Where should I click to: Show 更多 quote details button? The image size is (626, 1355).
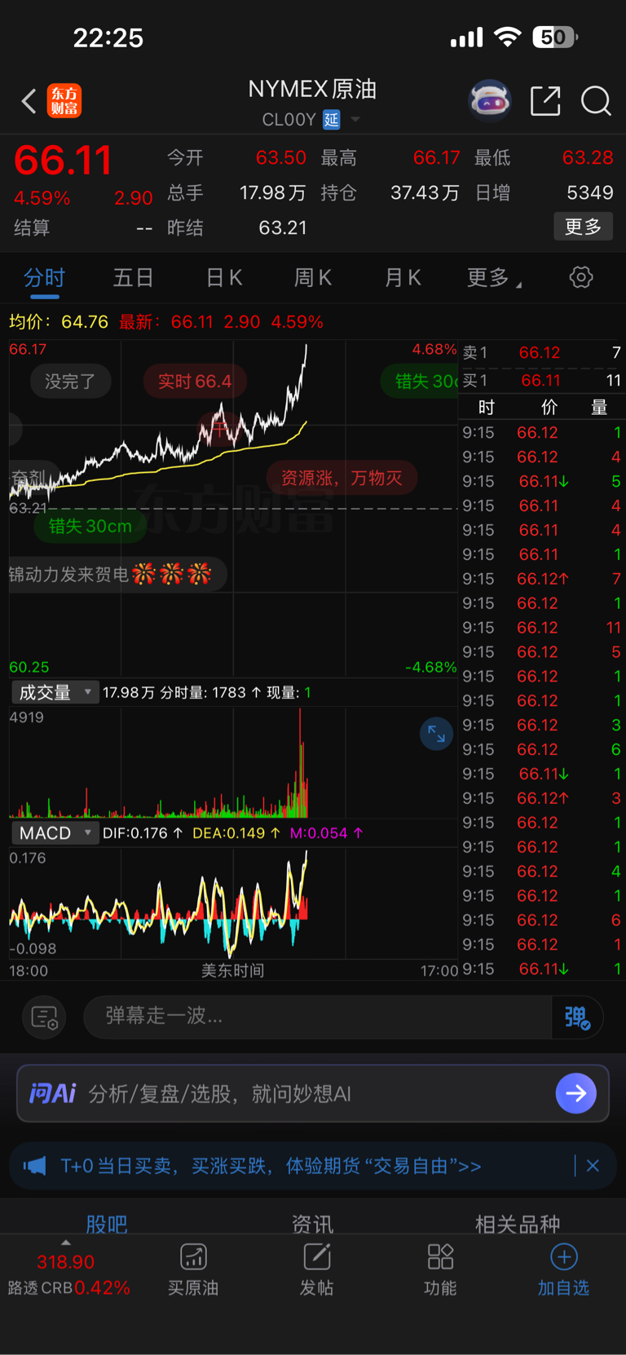pyautogui.click(x=583, y=227)
